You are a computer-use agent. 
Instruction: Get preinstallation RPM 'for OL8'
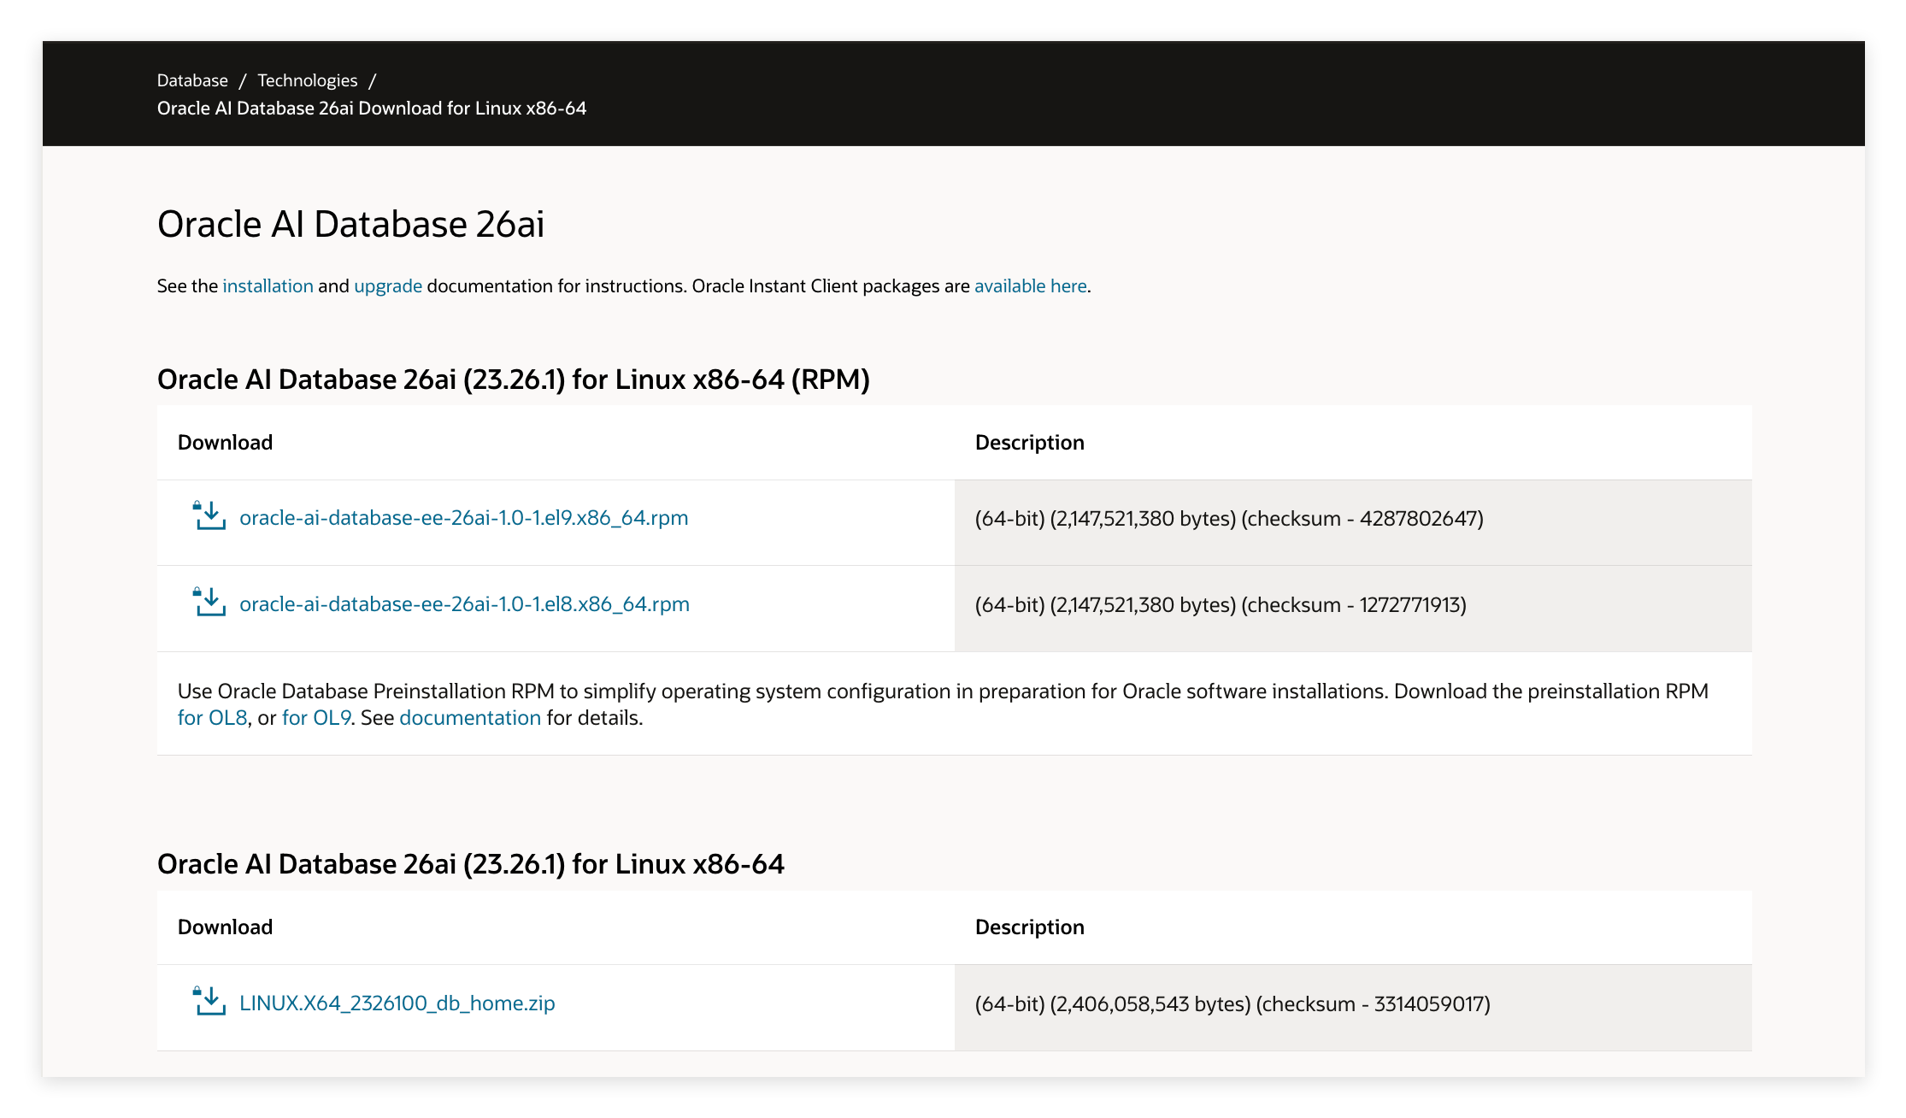click(x=212, y=718)
